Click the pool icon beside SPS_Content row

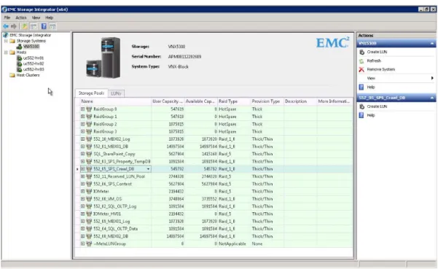click(89, 184)
